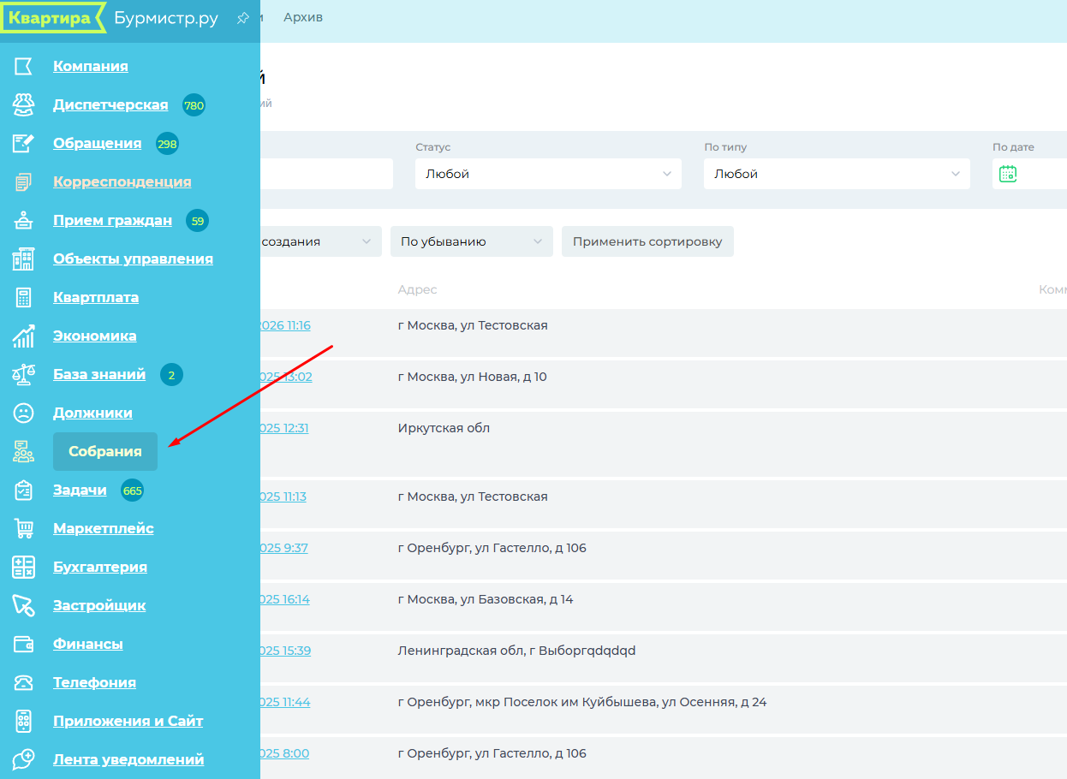Click the Должники sad face icon

click(23, 413)
